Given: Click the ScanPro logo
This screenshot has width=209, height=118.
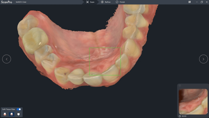Looking at the screenshot, I should point(7,2).
